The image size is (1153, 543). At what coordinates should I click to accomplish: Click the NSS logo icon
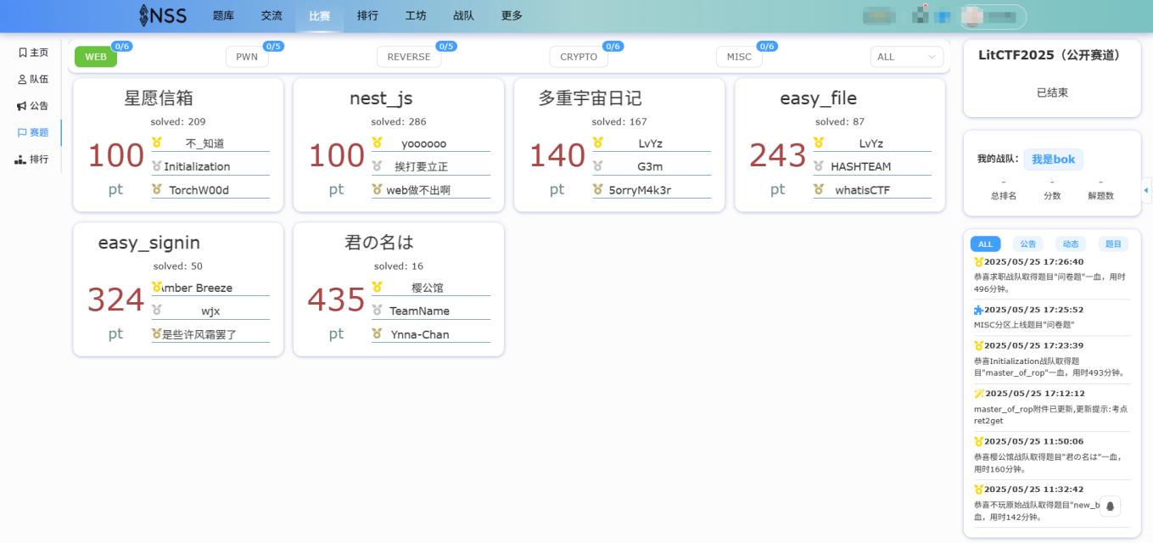[x=144, y=15]
